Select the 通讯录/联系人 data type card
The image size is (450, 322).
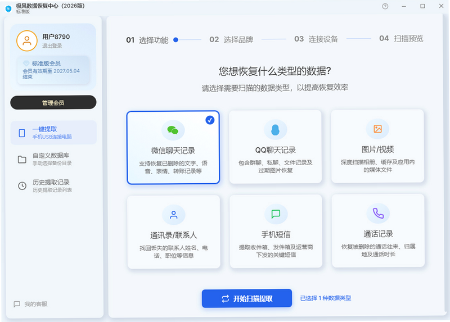[x=174, y=232]
